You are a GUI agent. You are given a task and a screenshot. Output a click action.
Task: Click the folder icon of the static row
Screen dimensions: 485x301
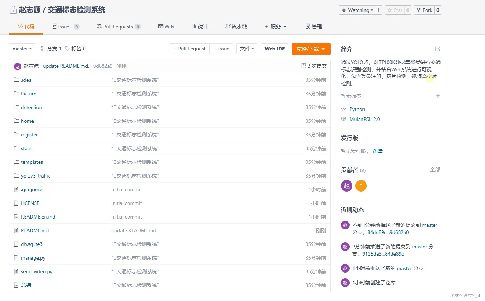16,148
